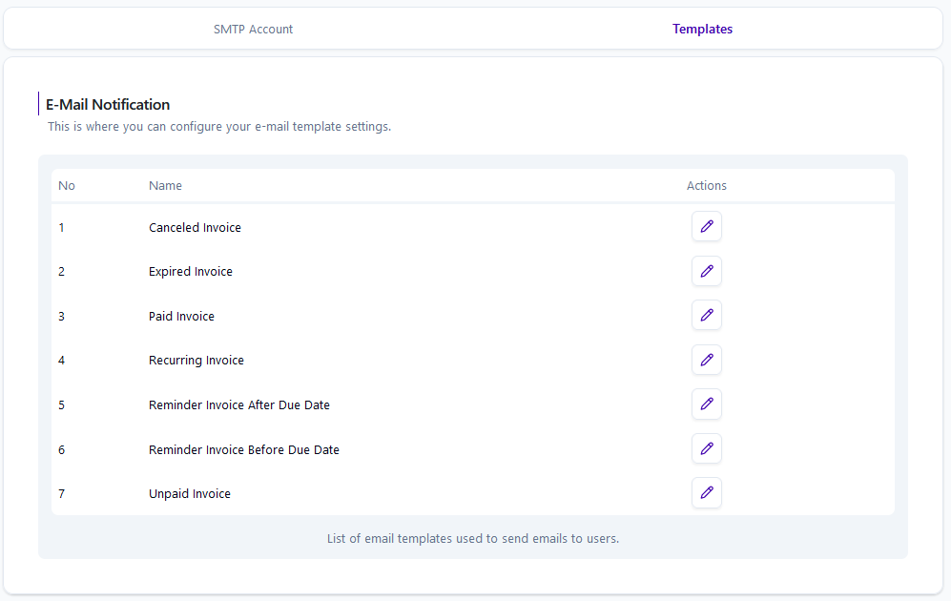Screen dimensions: 951x601
Task: Click the E-Mail Notification heading
Action: click(108, 104)
